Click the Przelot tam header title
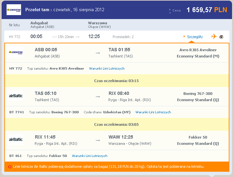This screenshot has height=177, width=234. [x=37, y=10]
